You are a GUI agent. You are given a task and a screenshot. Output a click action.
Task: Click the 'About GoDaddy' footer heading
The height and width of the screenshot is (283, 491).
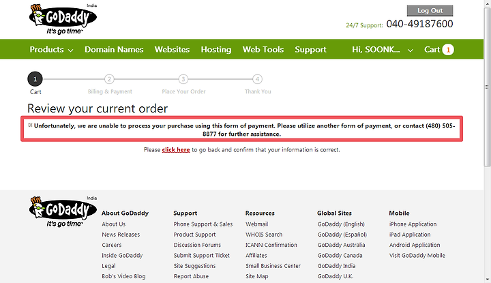click(x=125, y=213)
